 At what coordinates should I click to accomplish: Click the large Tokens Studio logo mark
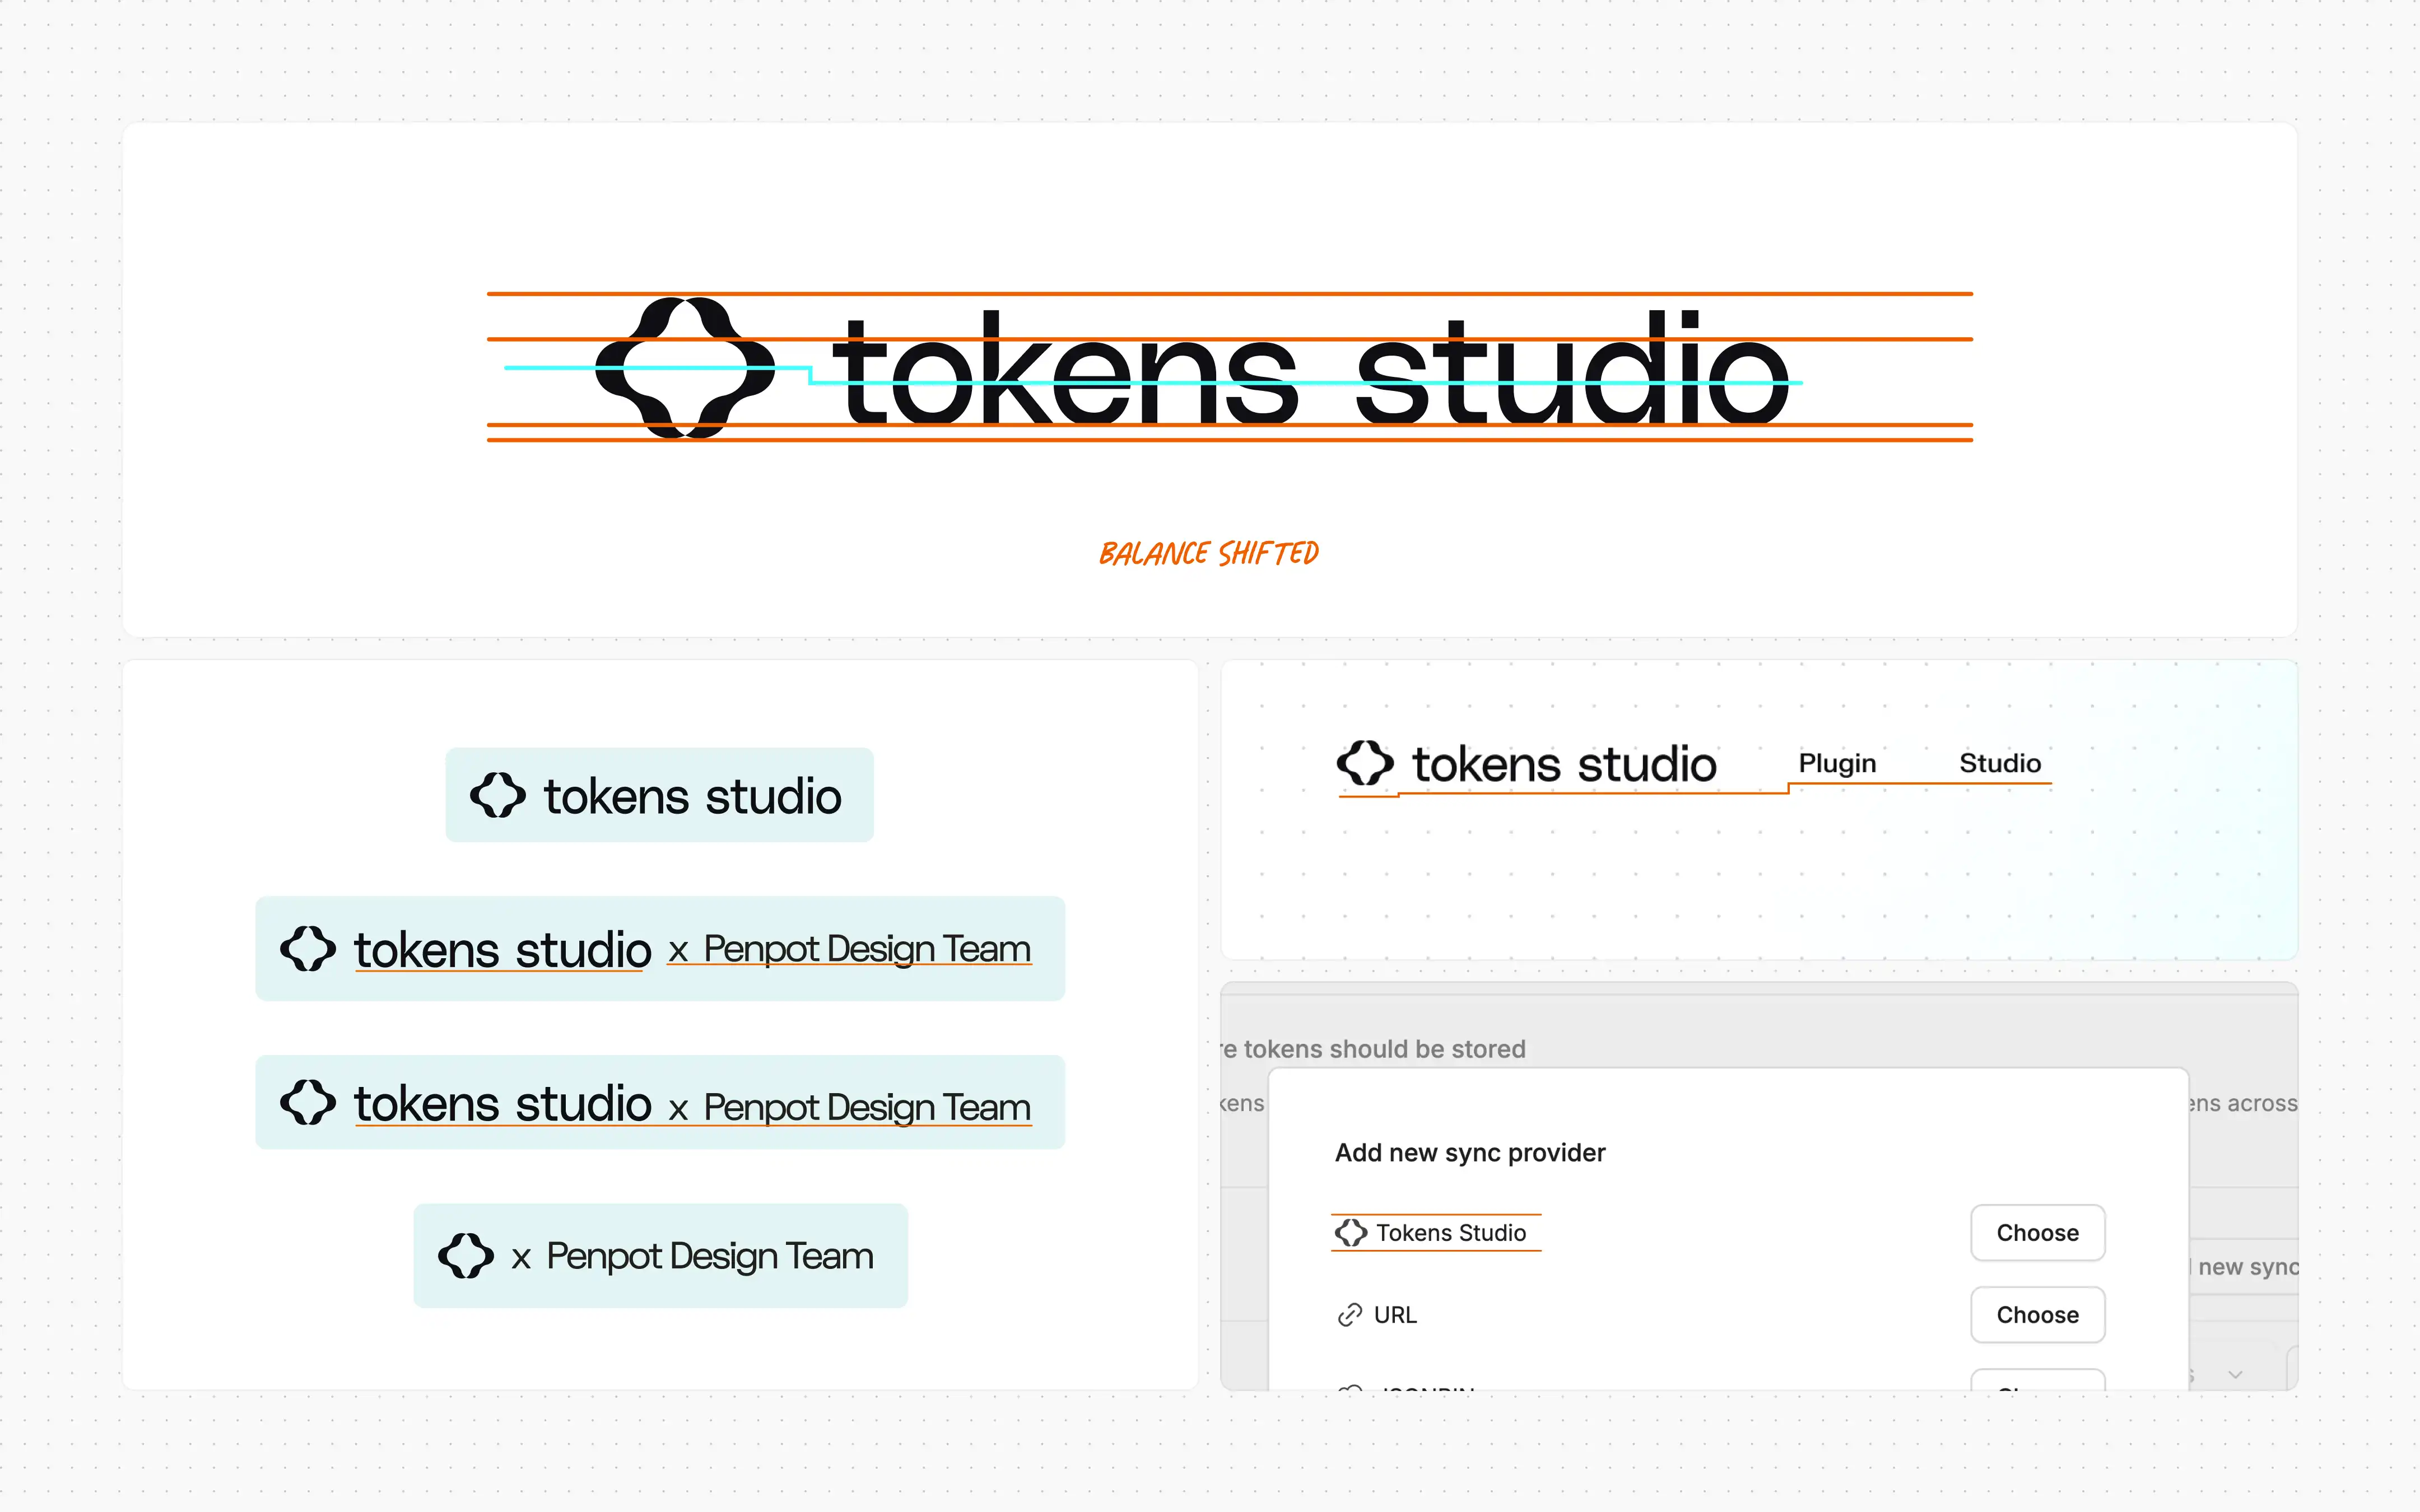(x=685, y=367)
